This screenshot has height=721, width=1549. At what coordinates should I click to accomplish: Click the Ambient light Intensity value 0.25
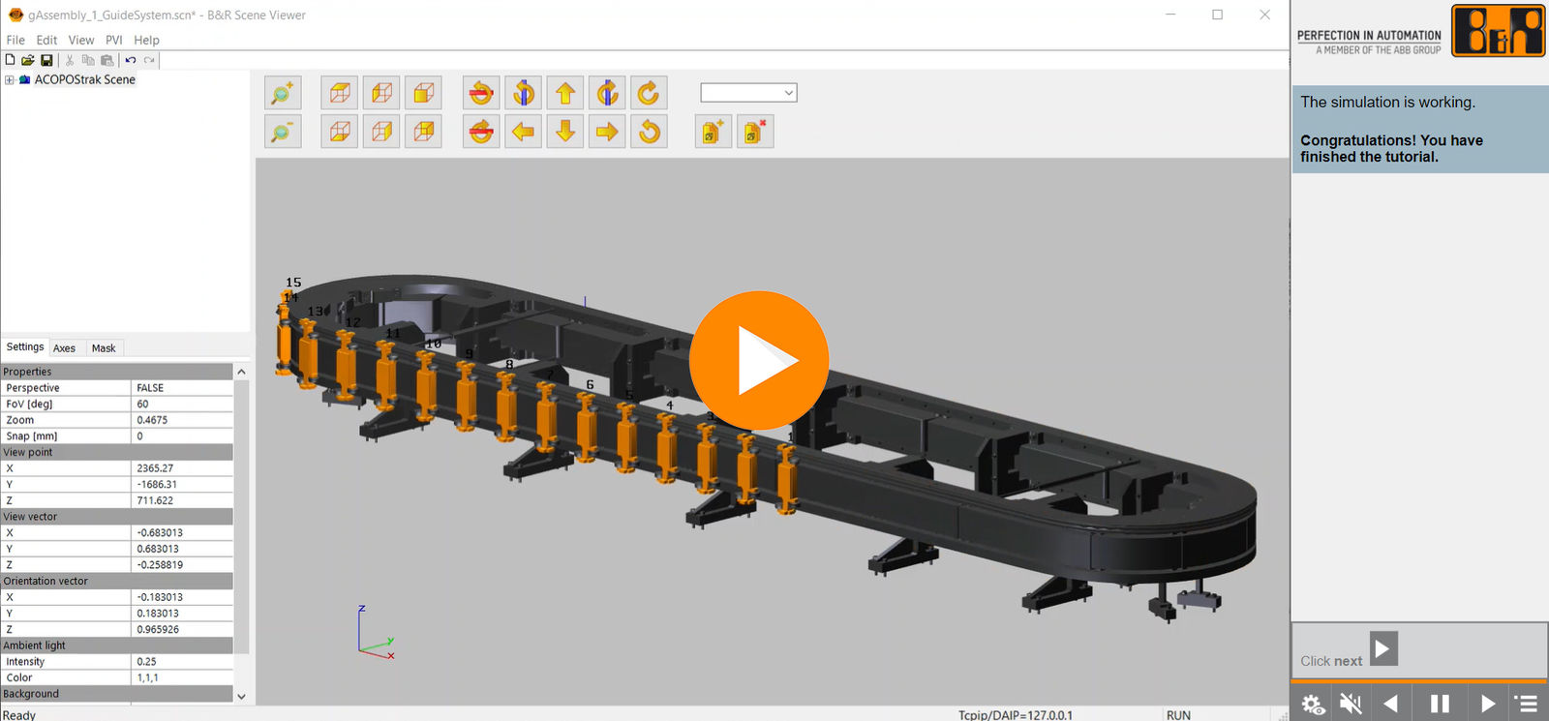(182, 662)
